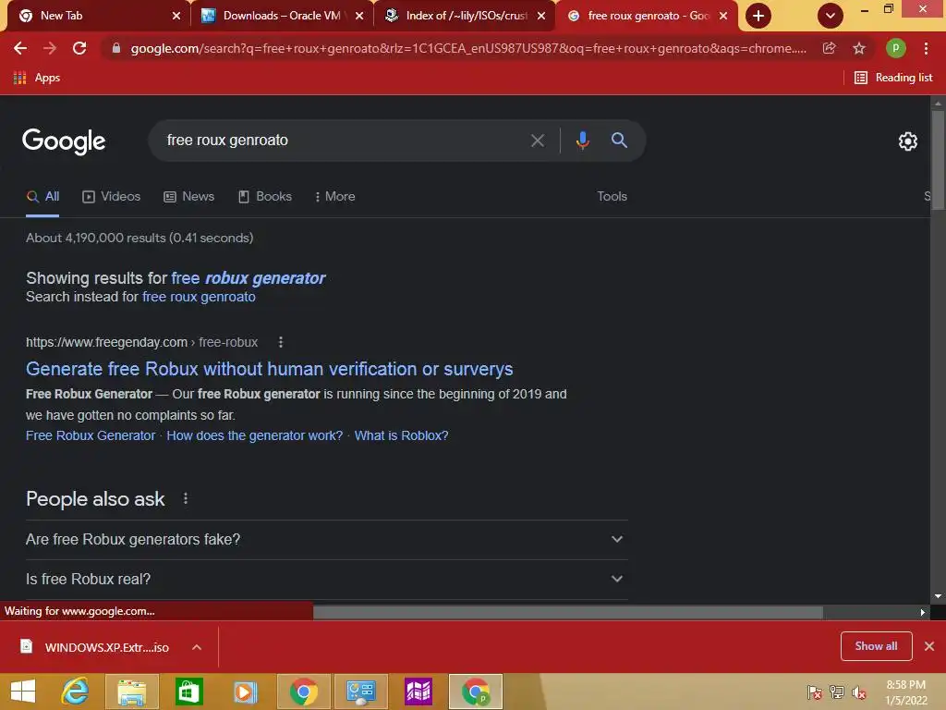The width and height of the screenshot is (946, 710).
Task: Close the Index of /~lily/ISOs tab
Action: pyautogui.click(x=541, y=16)
